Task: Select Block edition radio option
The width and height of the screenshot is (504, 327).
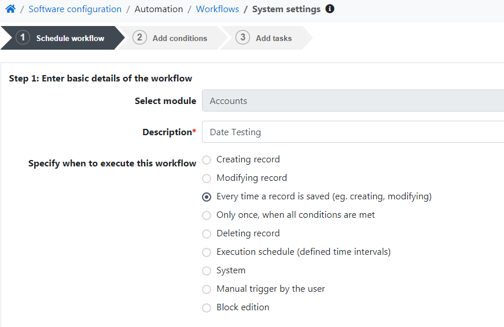Action: pyautogui.click(x=207, y=308)
